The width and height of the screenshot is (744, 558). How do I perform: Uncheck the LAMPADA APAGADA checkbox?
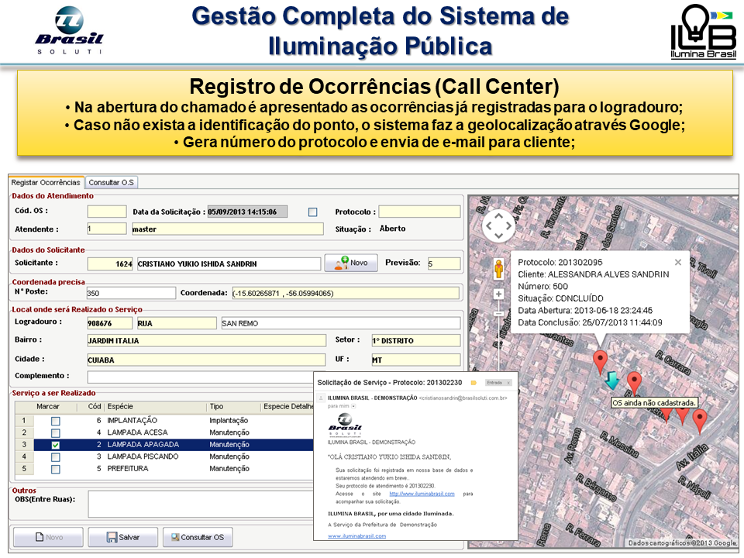[x=55, y=445]
